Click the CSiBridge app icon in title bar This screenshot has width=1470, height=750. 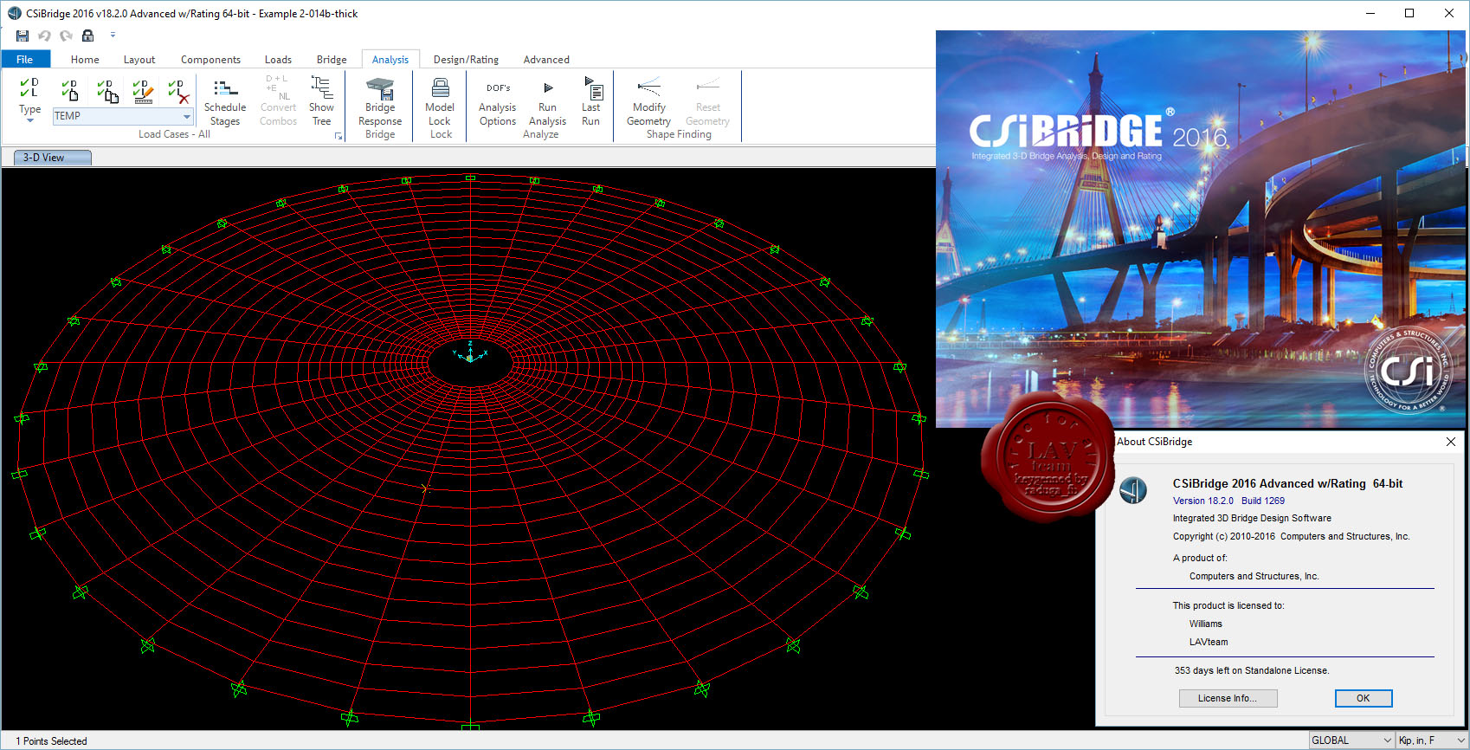click(x=14, y=13)
